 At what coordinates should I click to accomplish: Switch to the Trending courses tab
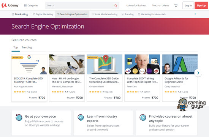27,47
